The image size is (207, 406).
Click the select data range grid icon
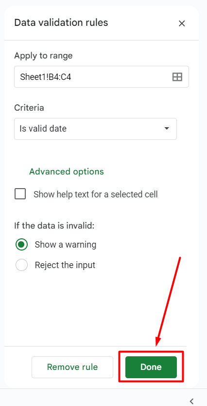(177, 77)
